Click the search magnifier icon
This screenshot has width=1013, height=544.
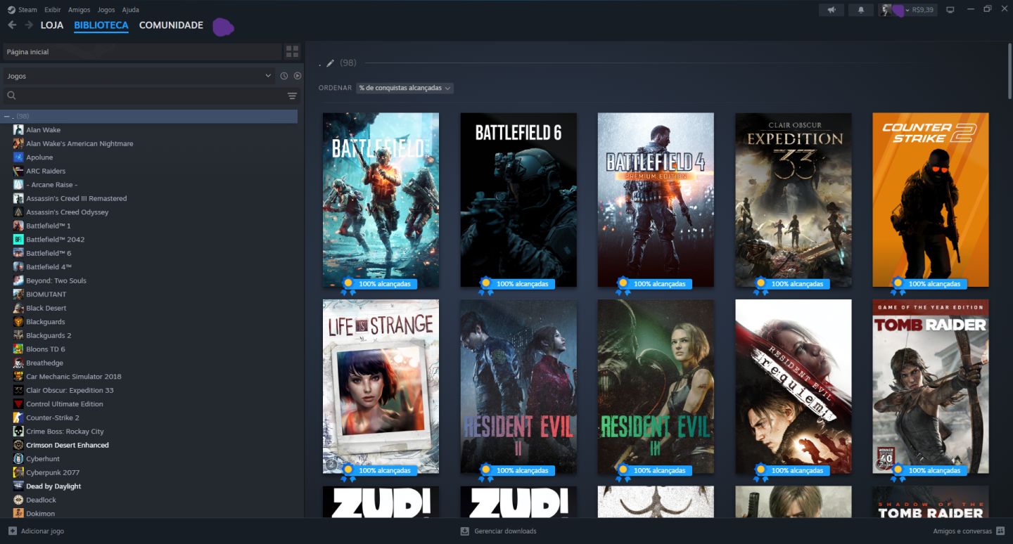[x=11, y=96]
